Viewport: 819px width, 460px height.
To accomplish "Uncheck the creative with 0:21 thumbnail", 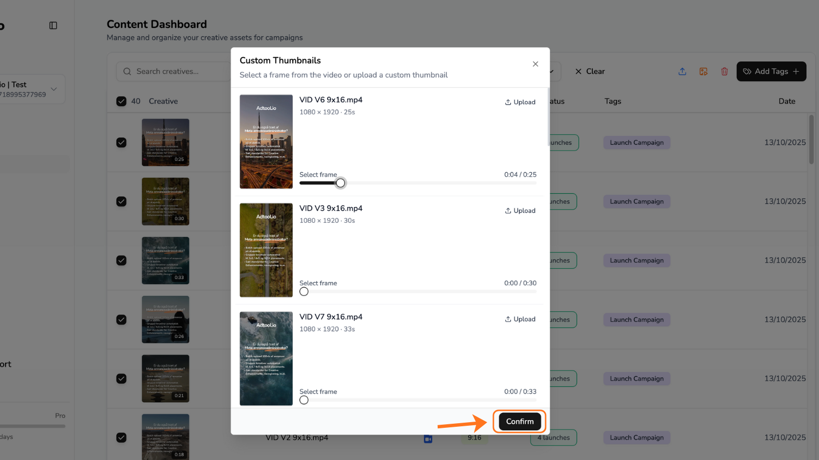I will 121,379.
